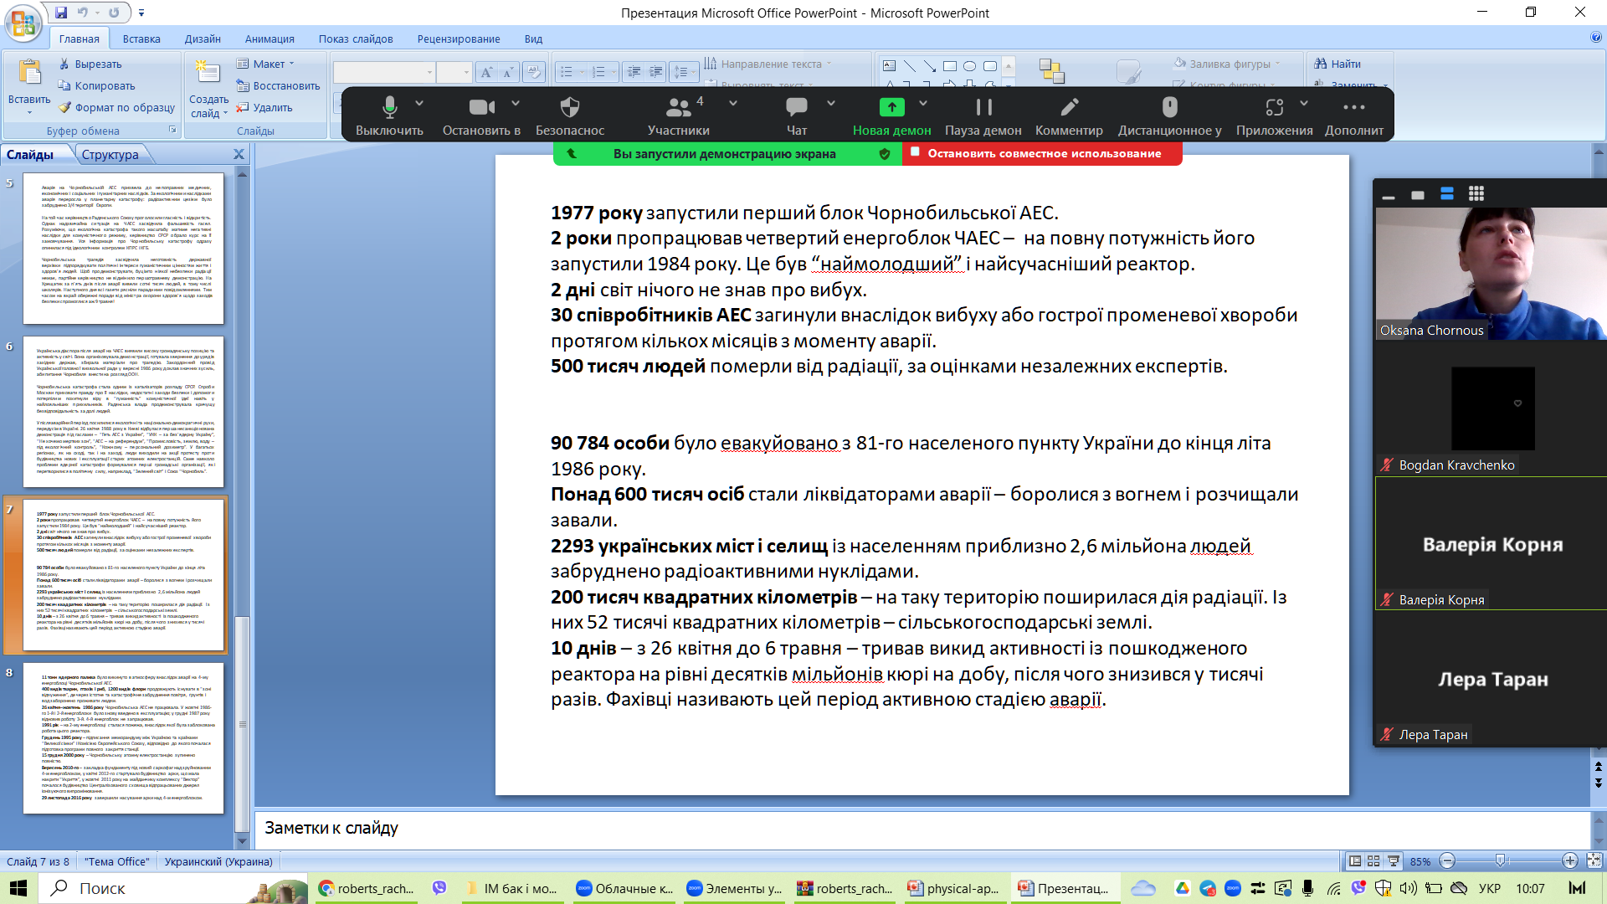Open the Вид ribbon tab
Screen dimensions: 1607x904
[x=534, y=39]
